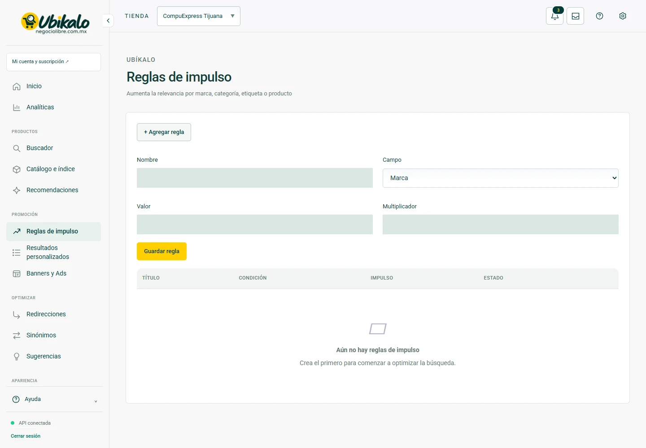Click the Recomendaciones sparkle icon
Viewport: 646px width, 448px height.
click(17, 190)
